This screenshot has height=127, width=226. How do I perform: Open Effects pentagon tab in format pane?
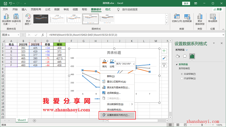click(x=185, y=56)
